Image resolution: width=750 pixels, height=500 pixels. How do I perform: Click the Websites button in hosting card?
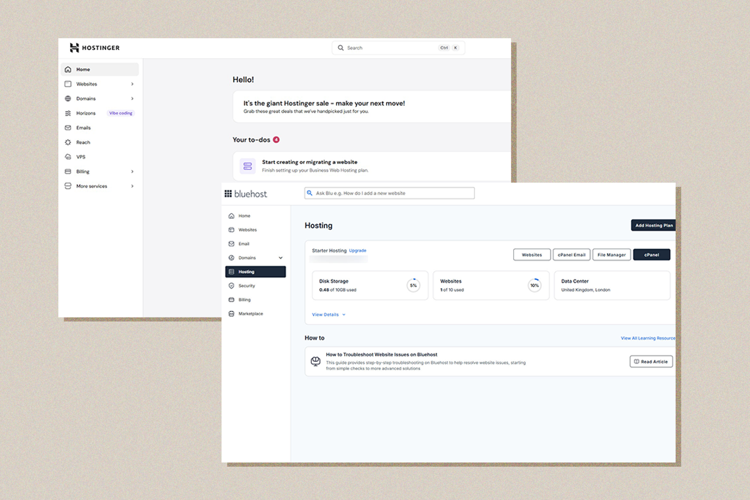(x=532, y=255)
